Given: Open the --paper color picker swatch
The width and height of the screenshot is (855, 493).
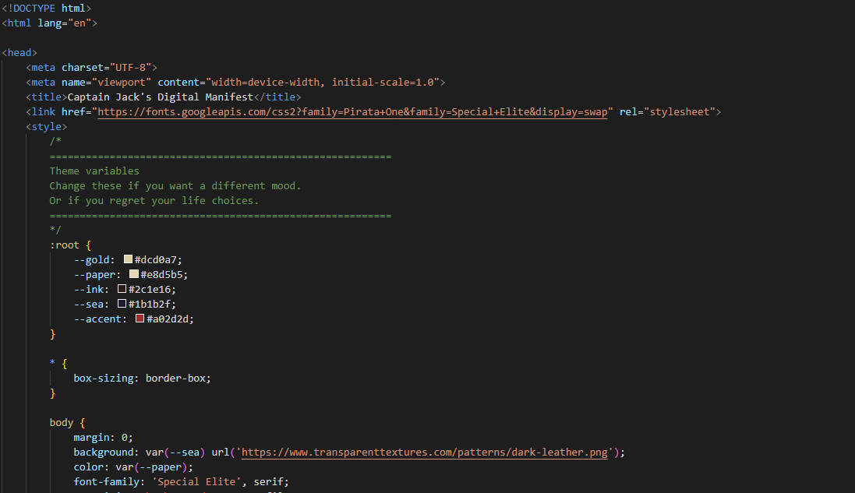Looking at the screenshot, I should coord(134,274).
